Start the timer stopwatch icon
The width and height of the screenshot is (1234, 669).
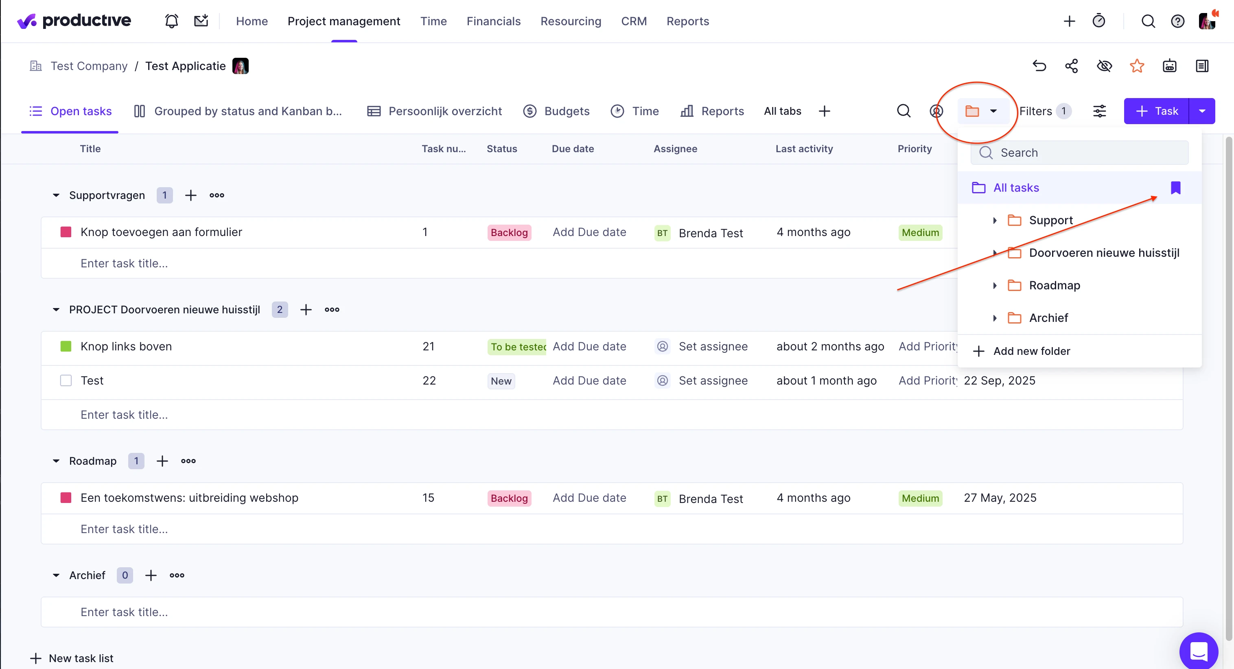pos(1098,21)
